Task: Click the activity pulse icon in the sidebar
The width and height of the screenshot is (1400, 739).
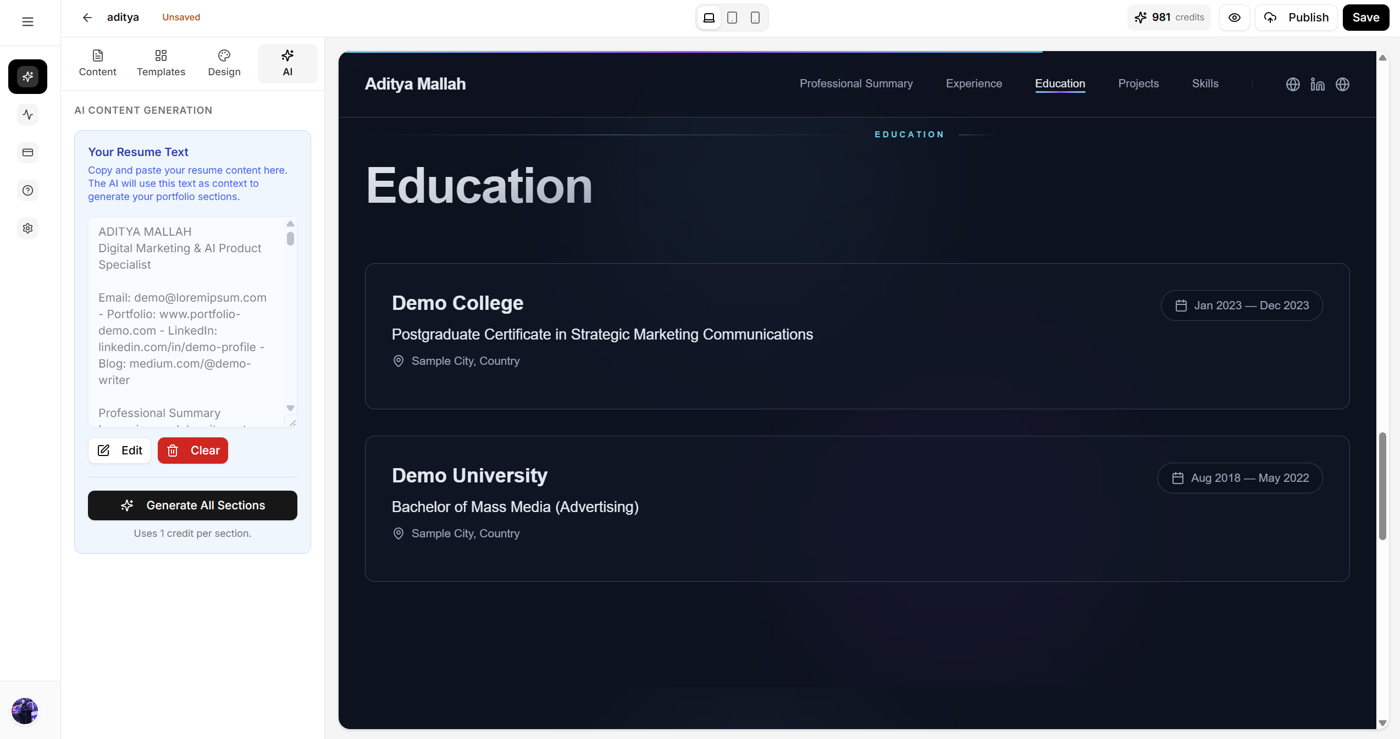Action: tap(27, 114)
